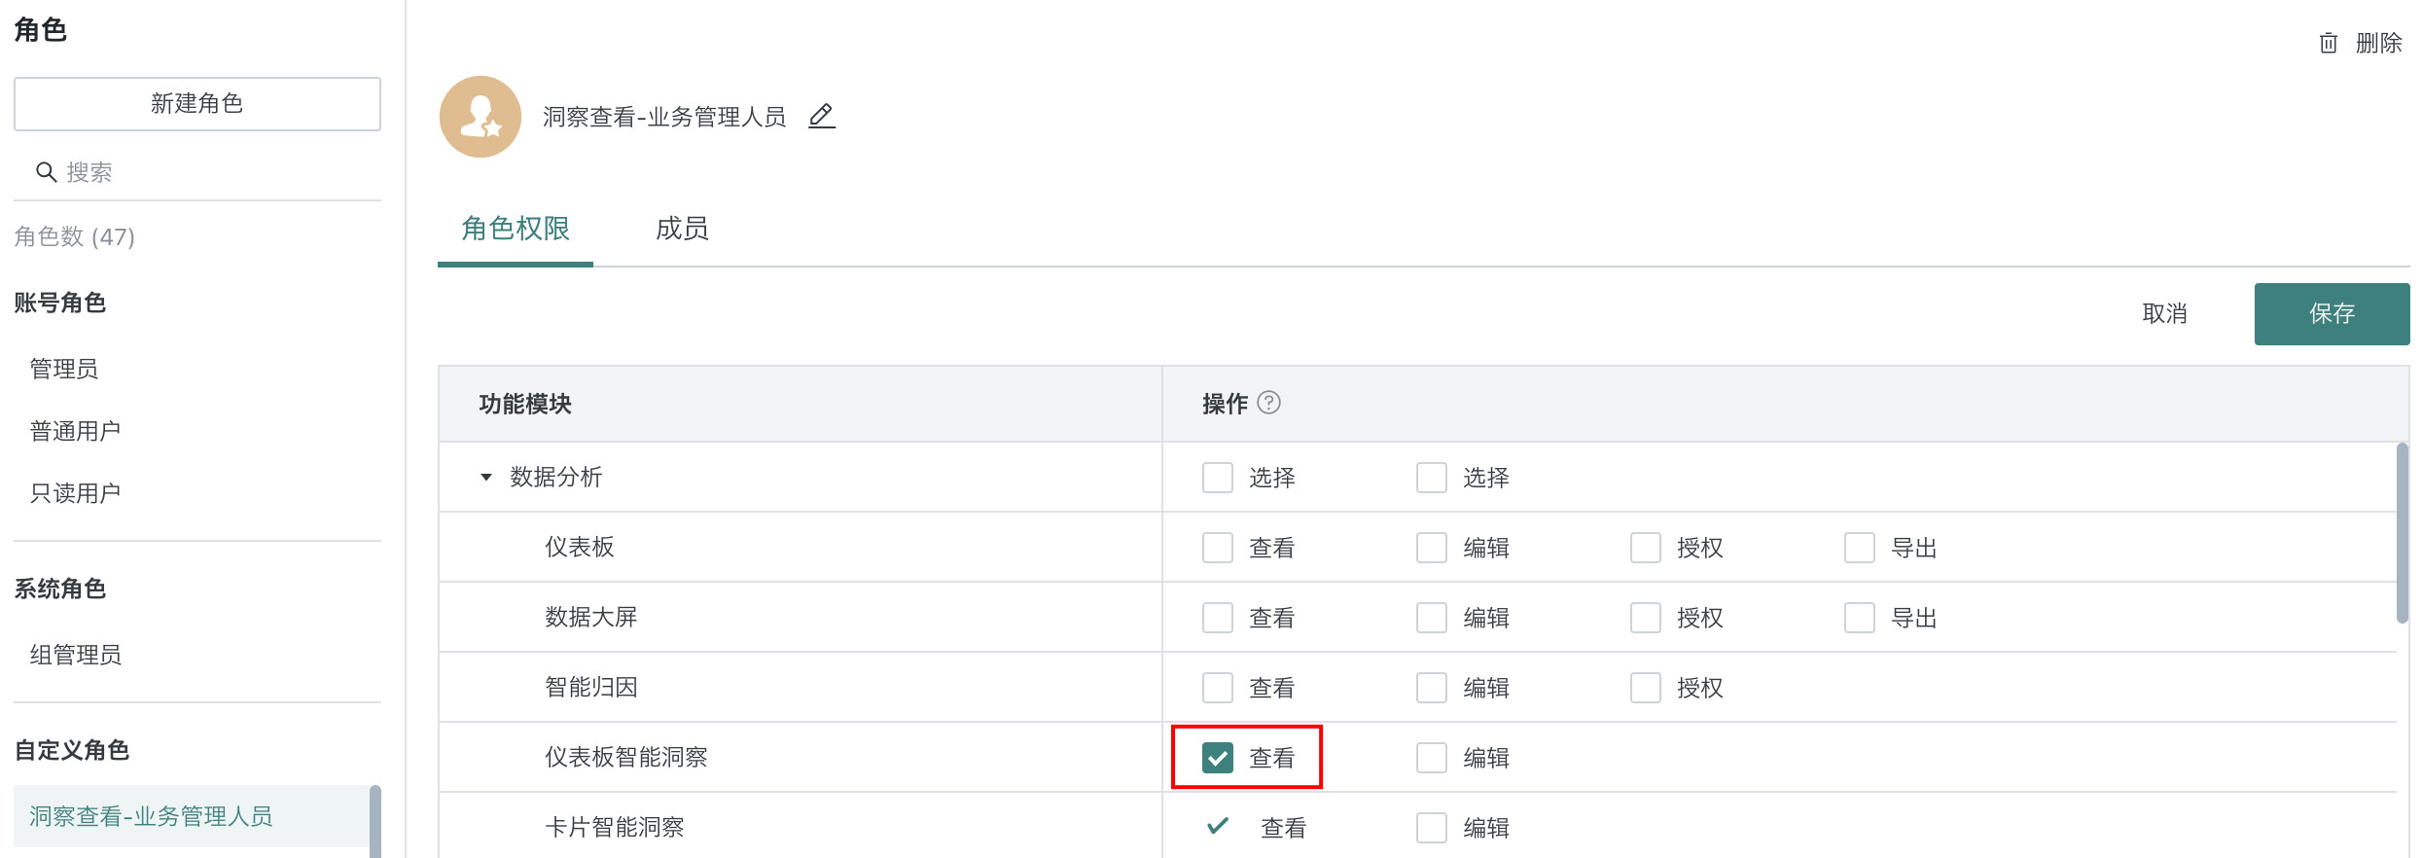The image size is (2422, 858).
Task: Check 授权 for 智能归因
Action: [x=1646, y=688]
